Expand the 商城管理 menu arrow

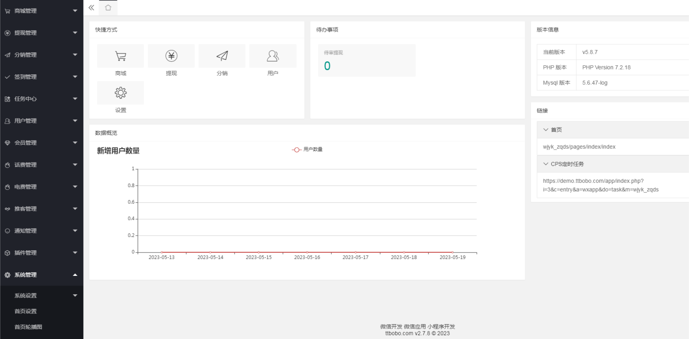[75, 11]
